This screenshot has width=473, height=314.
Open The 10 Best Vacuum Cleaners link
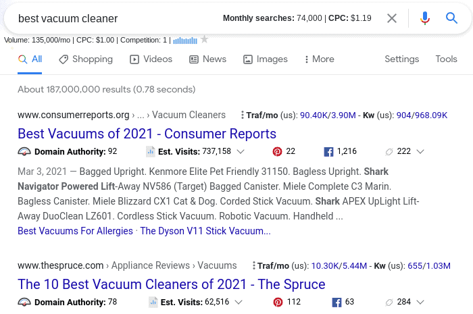coord(171,284)
